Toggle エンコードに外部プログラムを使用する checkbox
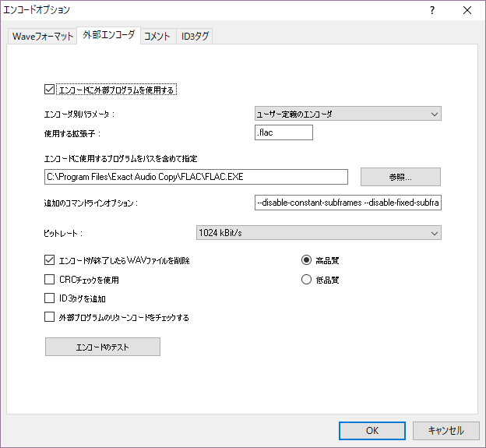This screenshot has width=486, height=448. 51,90
